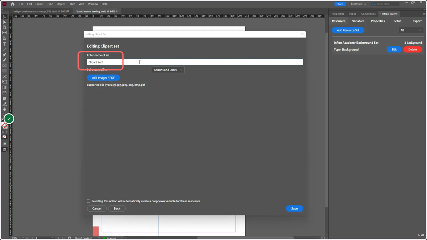
Task: Switch to the Pages panel tab
Action: tap(352, 14)
